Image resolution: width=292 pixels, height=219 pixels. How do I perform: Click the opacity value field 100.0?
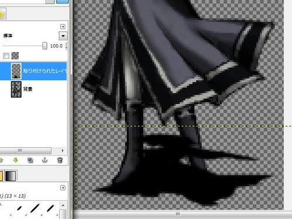click(56, 46)
